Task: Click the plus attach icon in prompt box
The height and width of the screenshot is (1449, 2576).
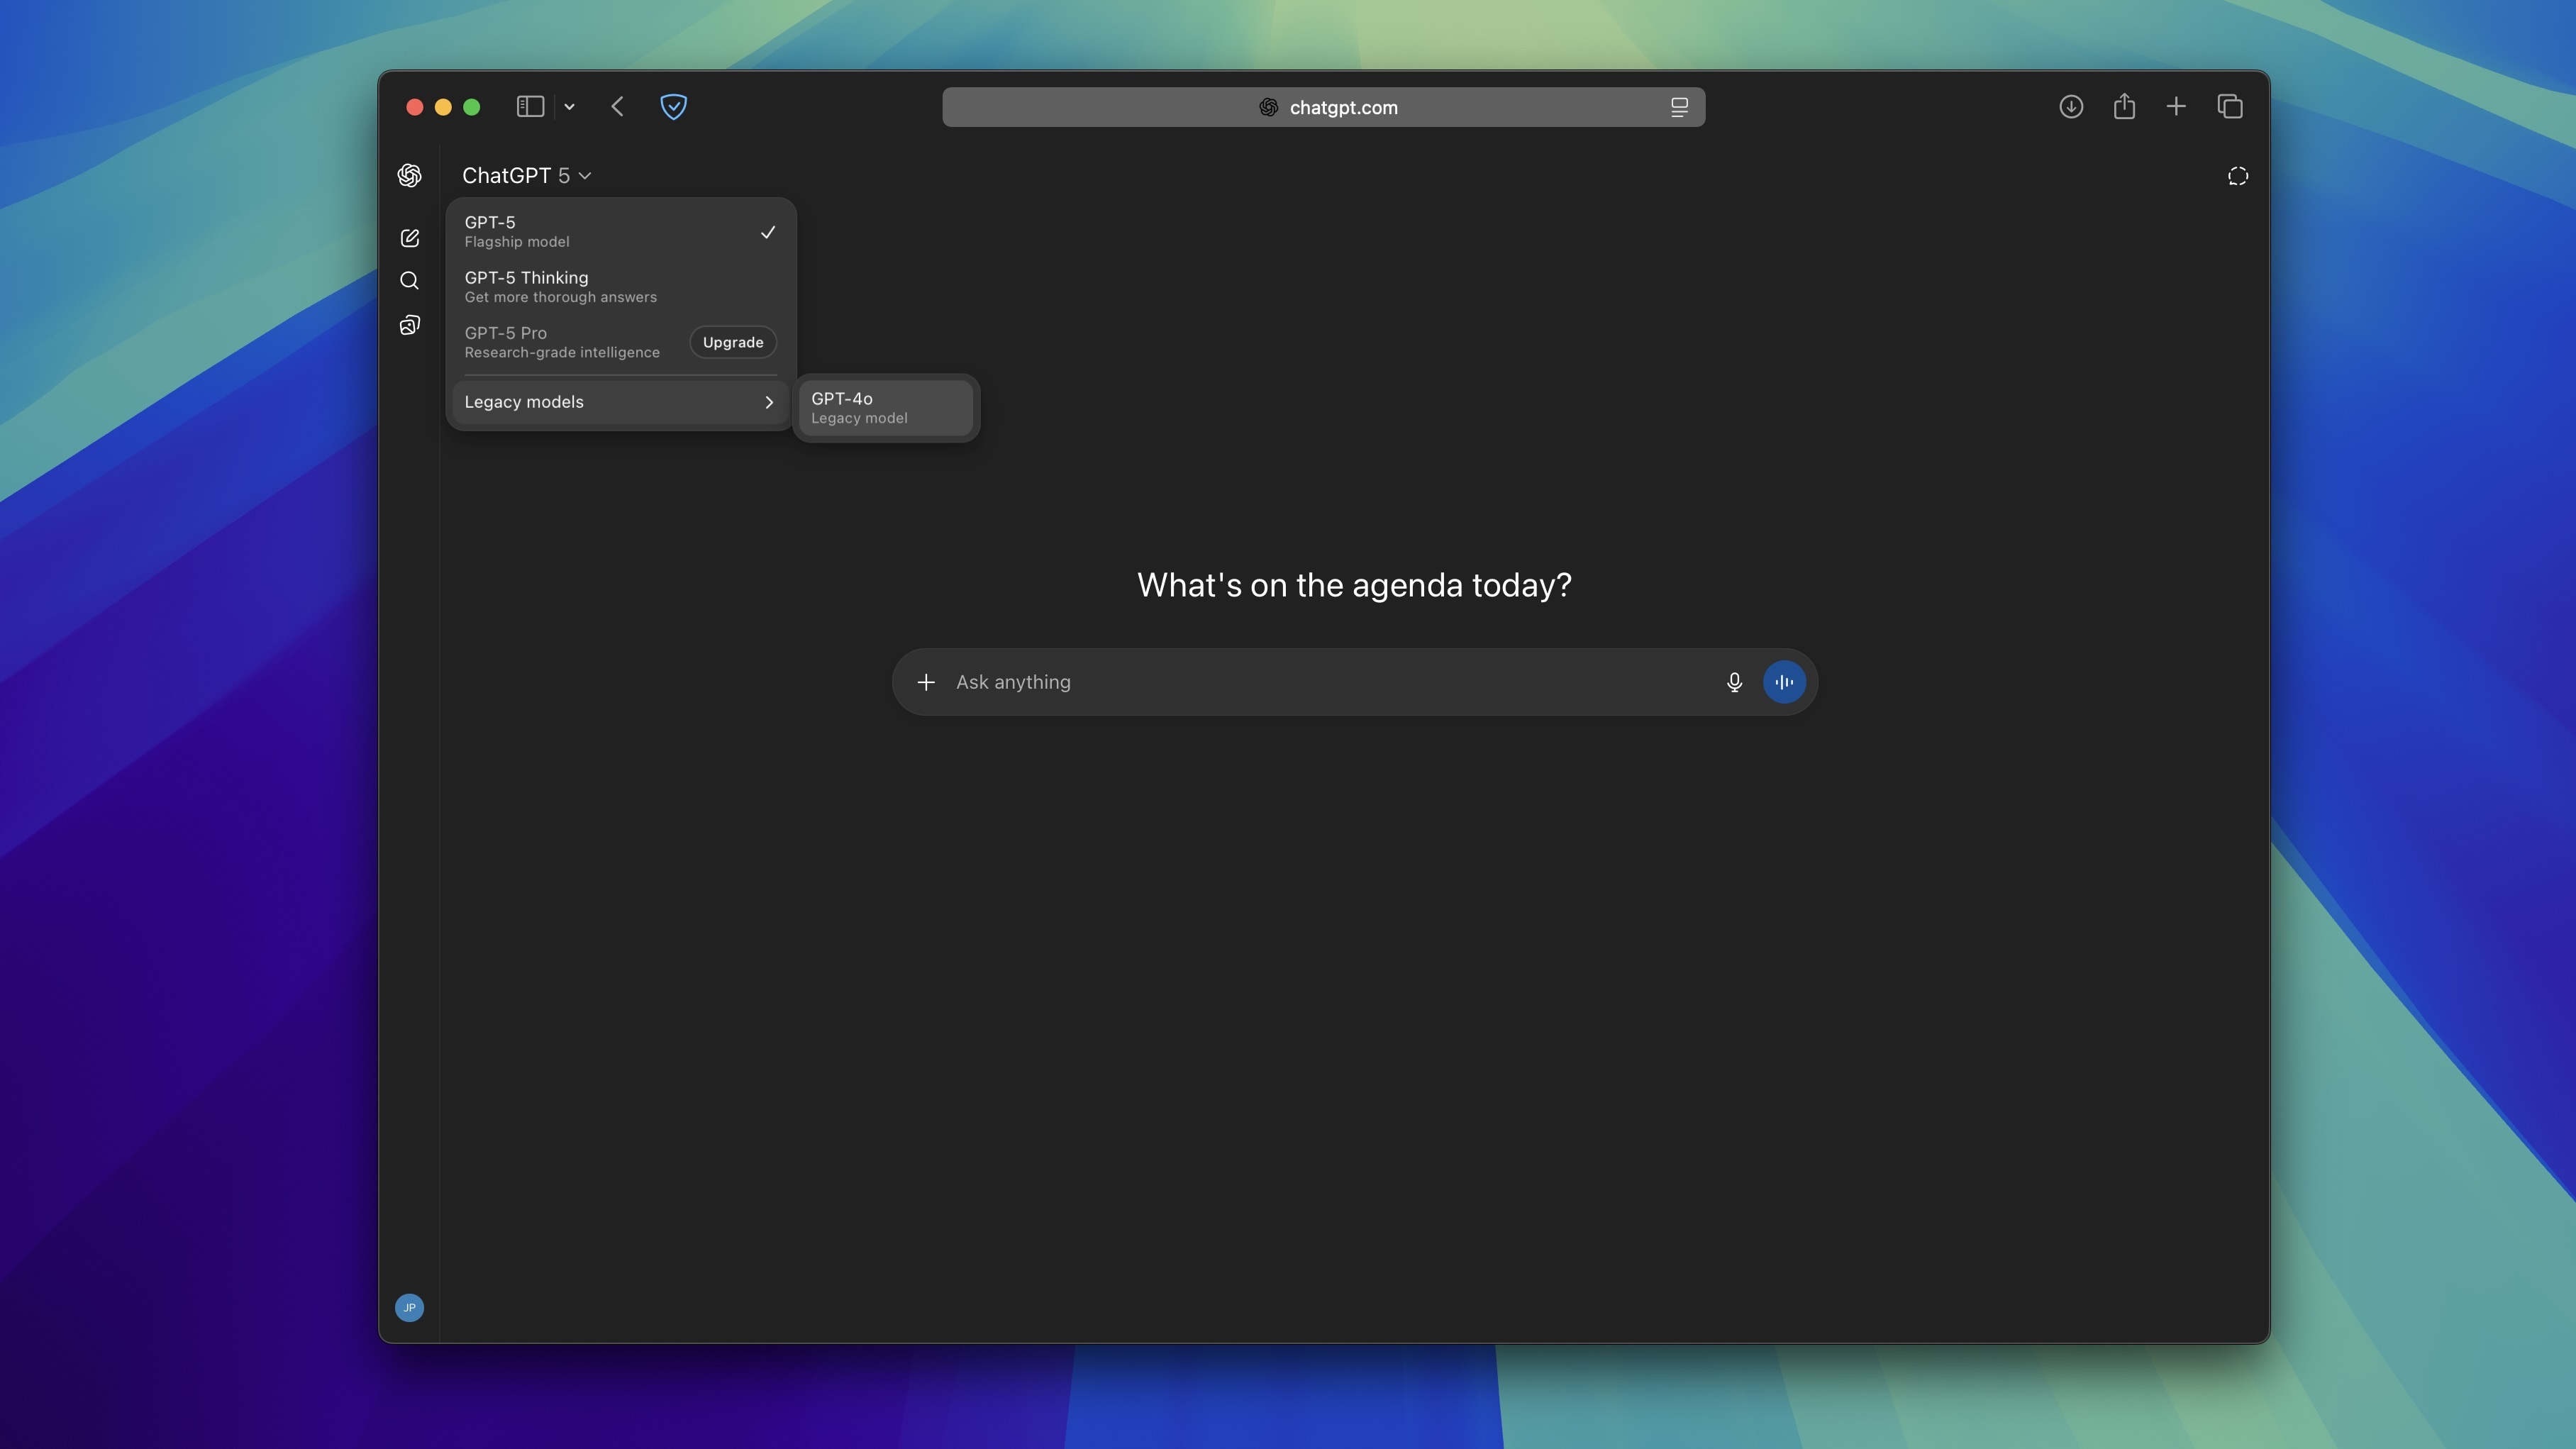Action: (926, 682)
